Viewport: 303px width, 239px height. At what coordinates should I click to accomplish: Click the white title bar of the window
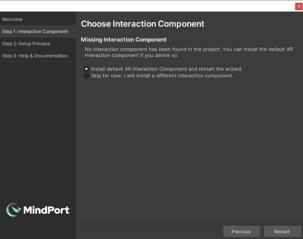click(145, 5)
